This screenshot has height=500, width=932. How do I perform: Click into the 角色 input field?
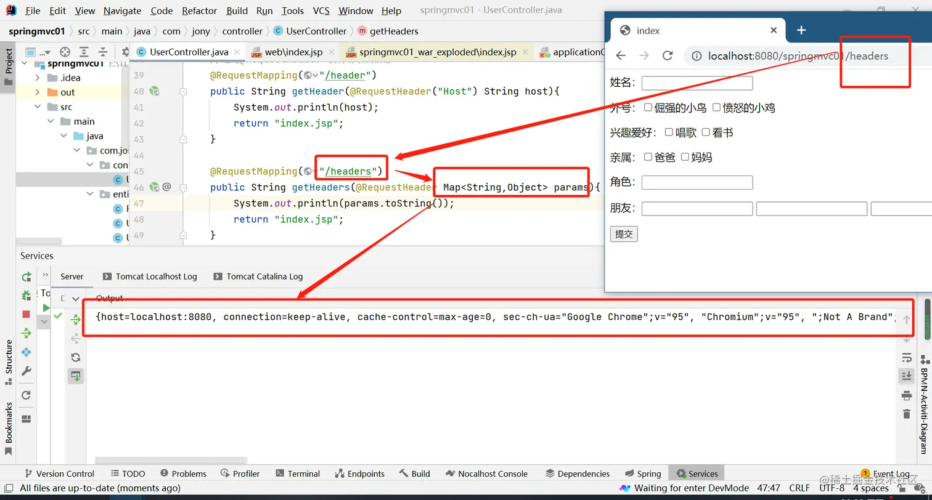coord(697,182)
